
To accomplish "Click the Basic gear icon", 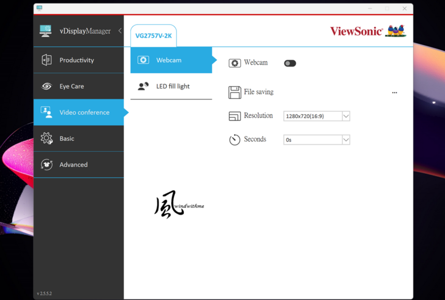I will [46, 138].
